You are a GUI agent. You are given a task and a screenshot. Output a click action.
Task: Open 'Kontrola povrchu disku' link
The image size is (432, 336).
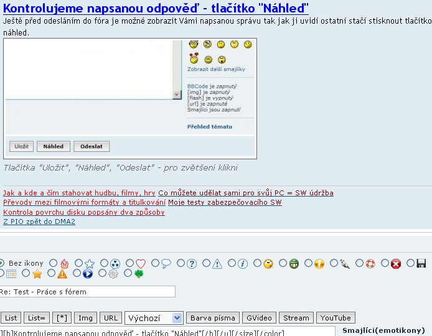coord(84,212)
